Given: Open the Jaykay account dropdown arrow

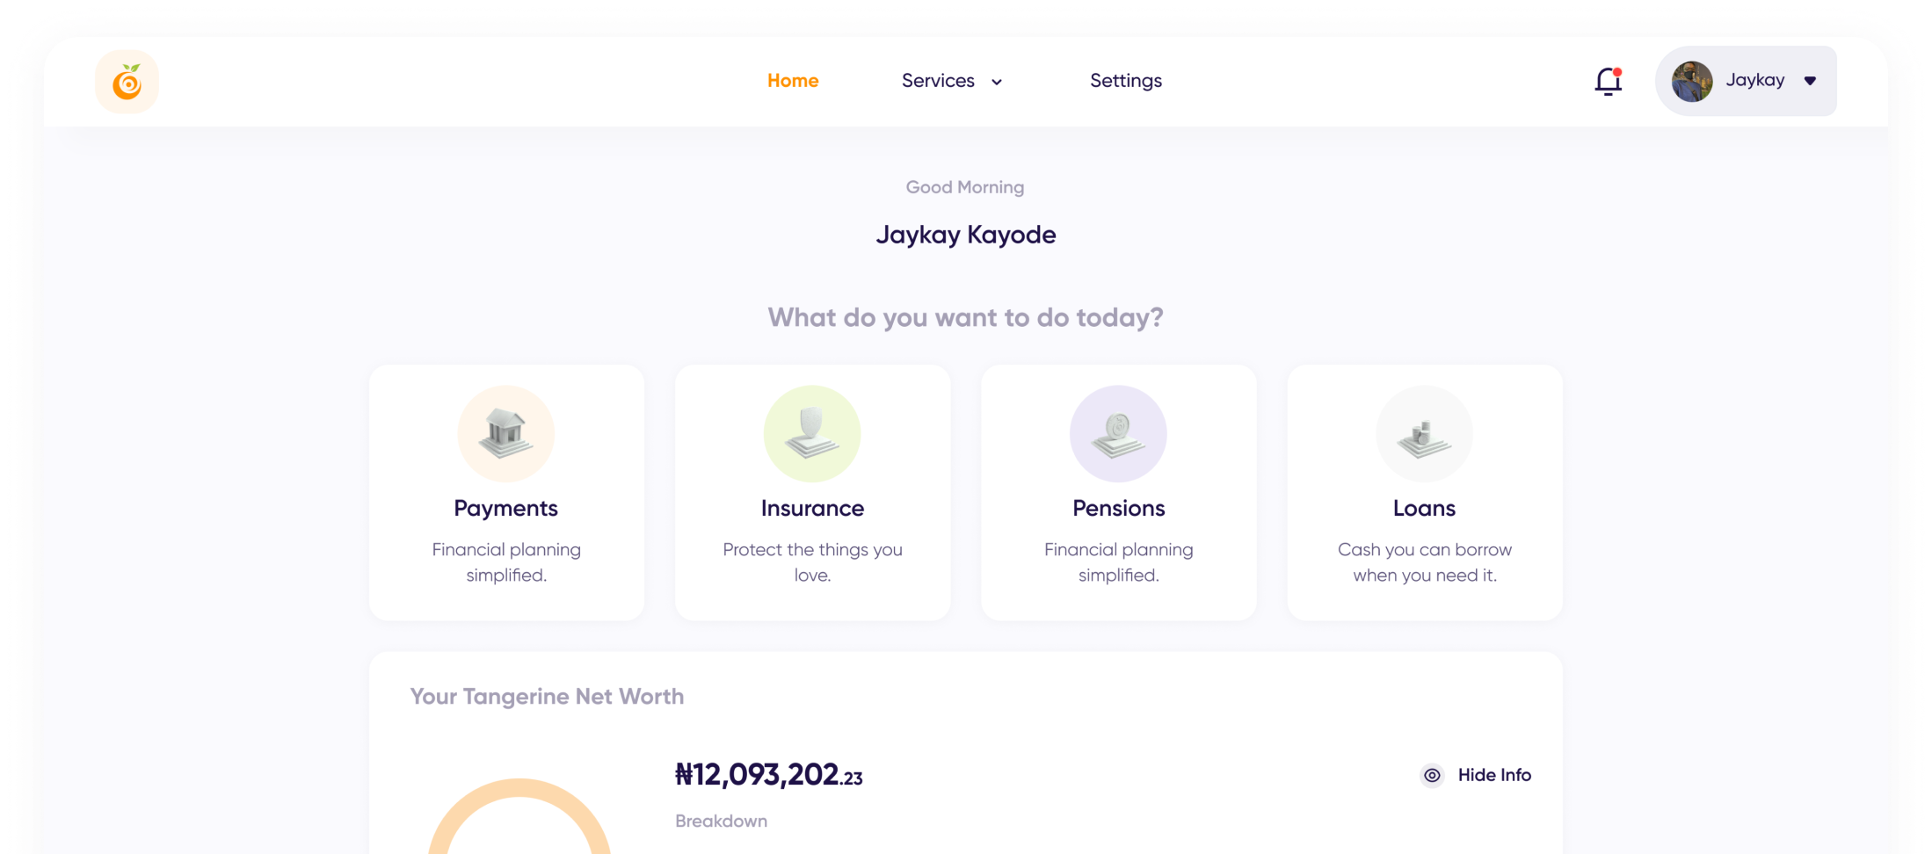Looking at the screenshot, I should coord(1811,81).
